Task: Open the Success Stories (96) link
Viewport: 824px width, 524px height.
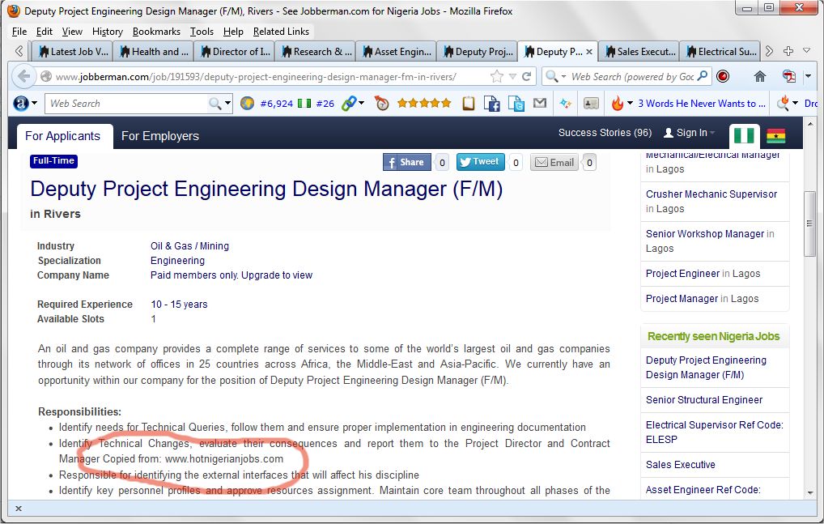Action: pos(605,133)
